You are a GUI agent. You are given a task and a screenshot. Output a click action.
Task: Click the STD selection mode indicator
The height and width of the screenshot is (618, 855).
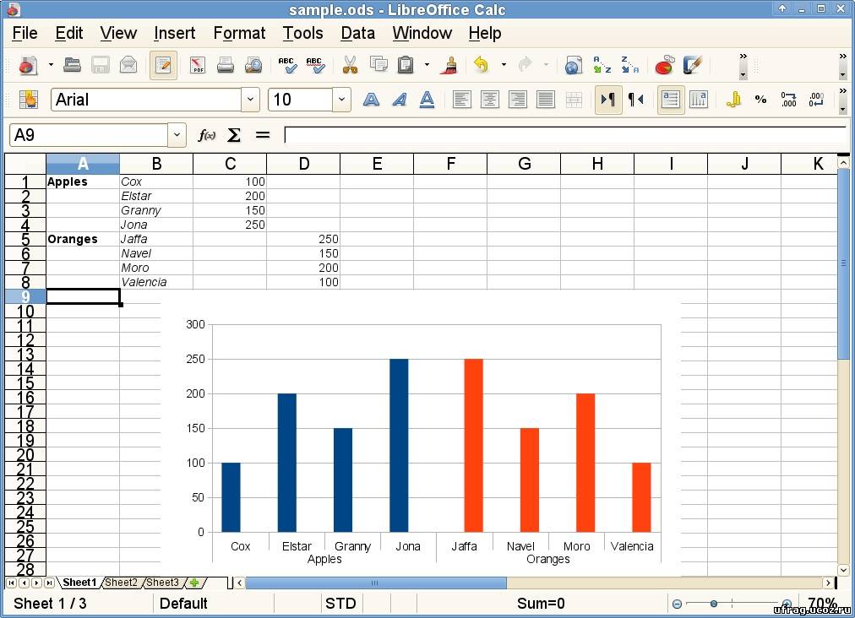340,603
